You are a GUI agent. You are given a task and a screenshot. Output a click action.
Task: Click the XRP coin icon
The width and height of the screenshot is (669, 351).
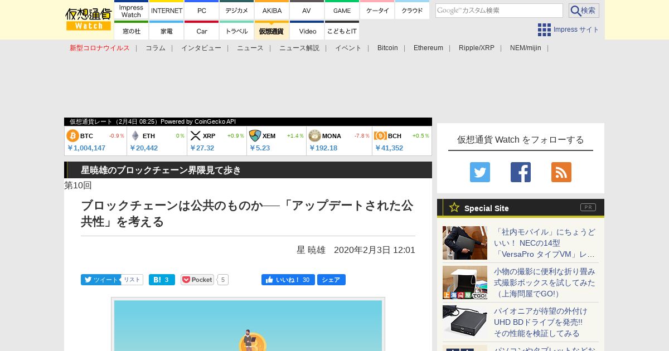(x=195, y=136)
